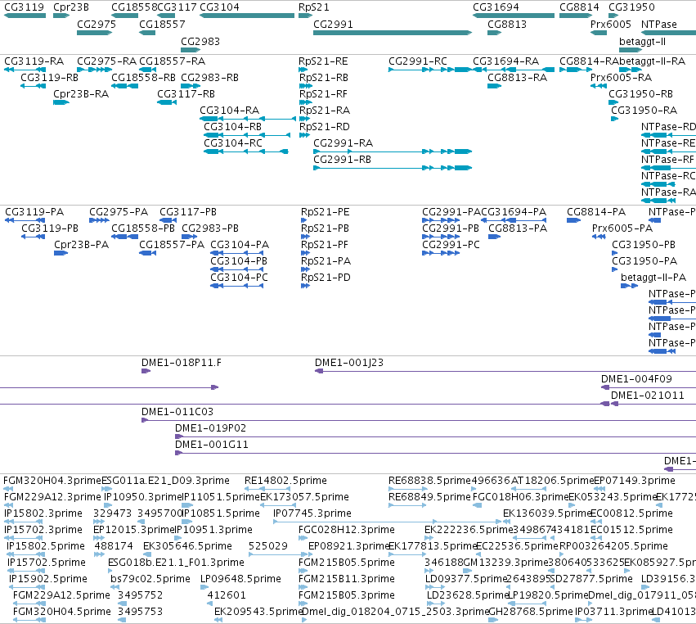Select the Cpr23B gene label
Viewport: 696px width, 624px height.
(71, 7)
